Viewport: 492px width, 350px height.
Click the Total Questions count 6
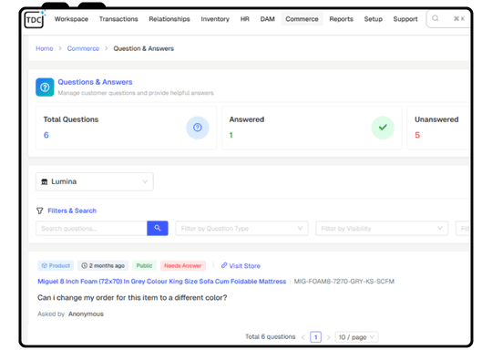tap(46, 135)
